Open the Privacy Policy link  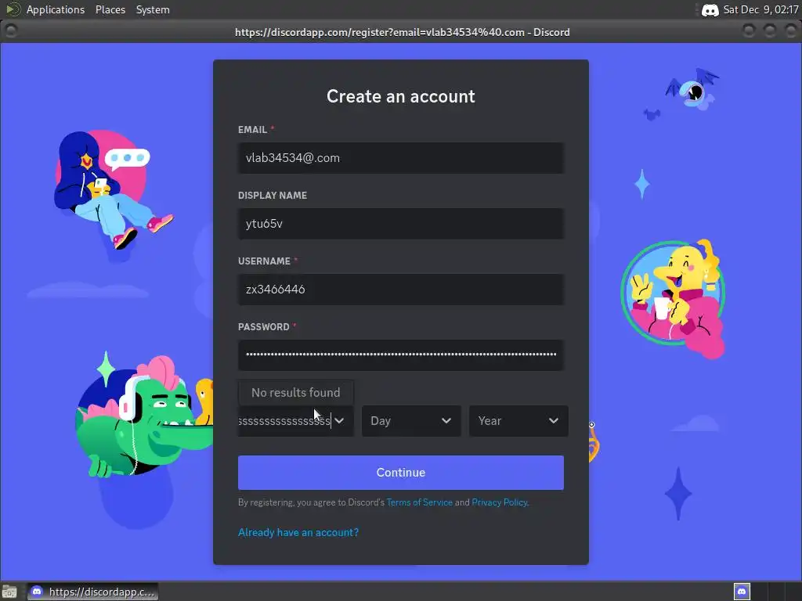(500, 502)
